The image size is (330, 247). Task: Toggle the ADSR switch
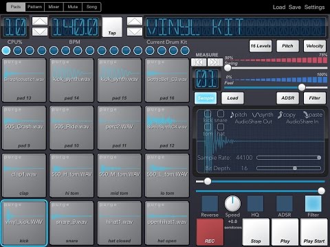(285, 203)
